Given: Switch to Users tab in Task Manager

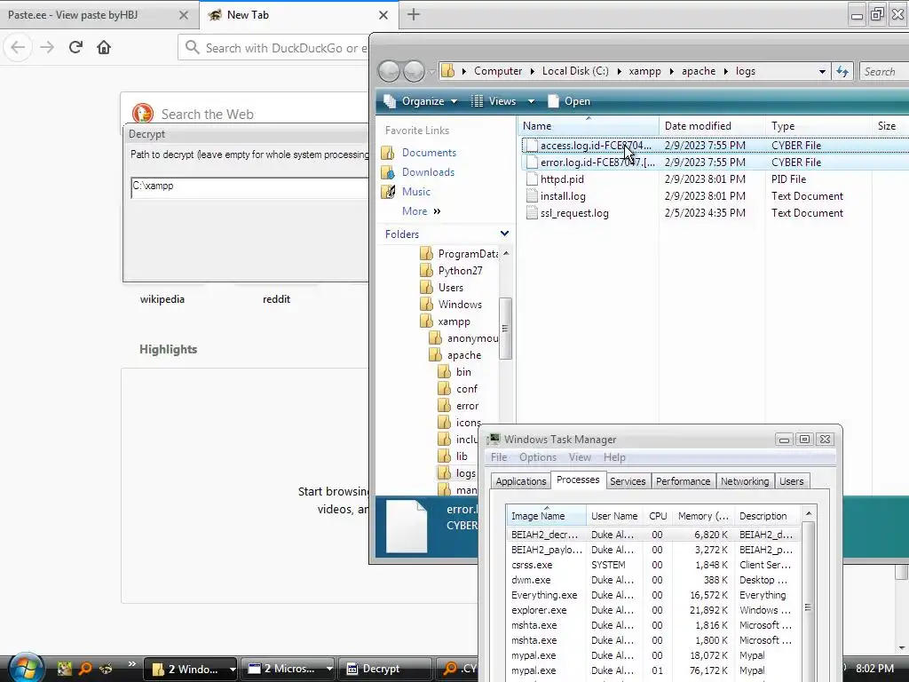Looking at the screenshot, I should 791,481.
